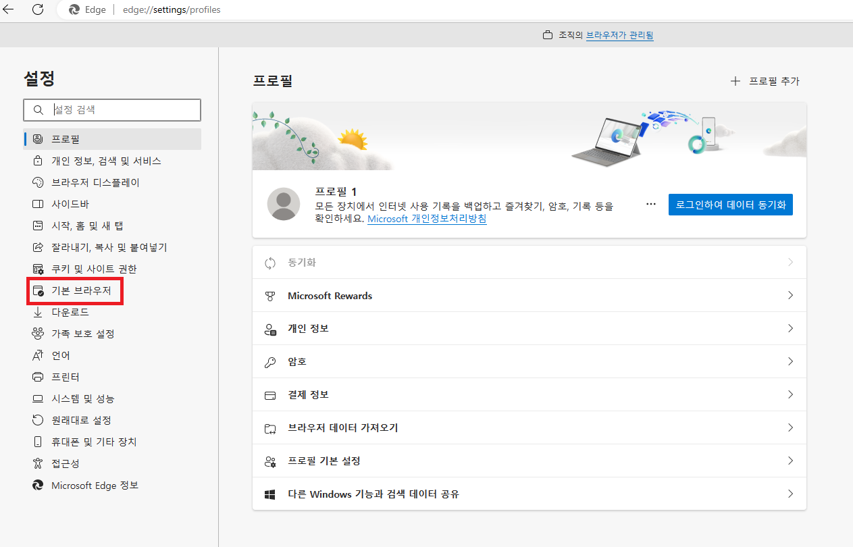Click the 프로필 page heading

pos(272,81)
